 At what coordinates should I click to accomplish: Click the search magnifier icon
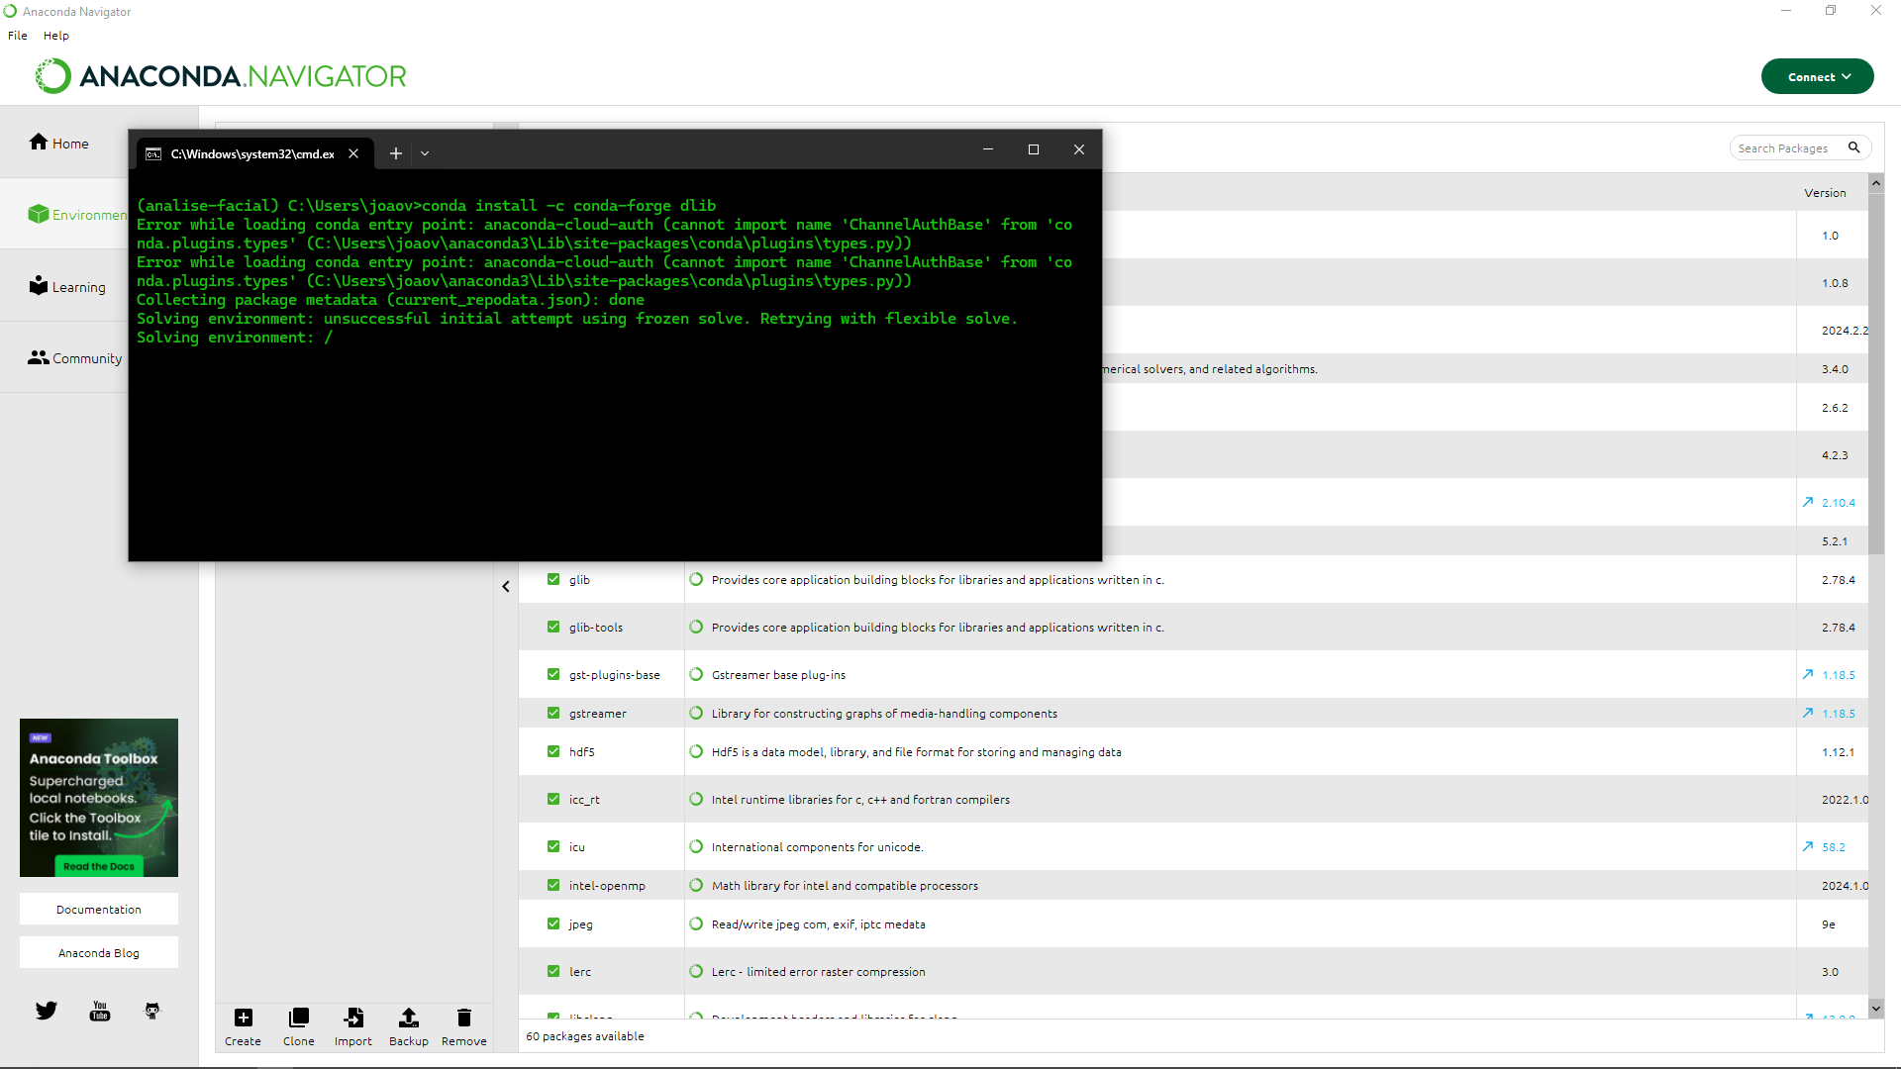click(1853, 147)
